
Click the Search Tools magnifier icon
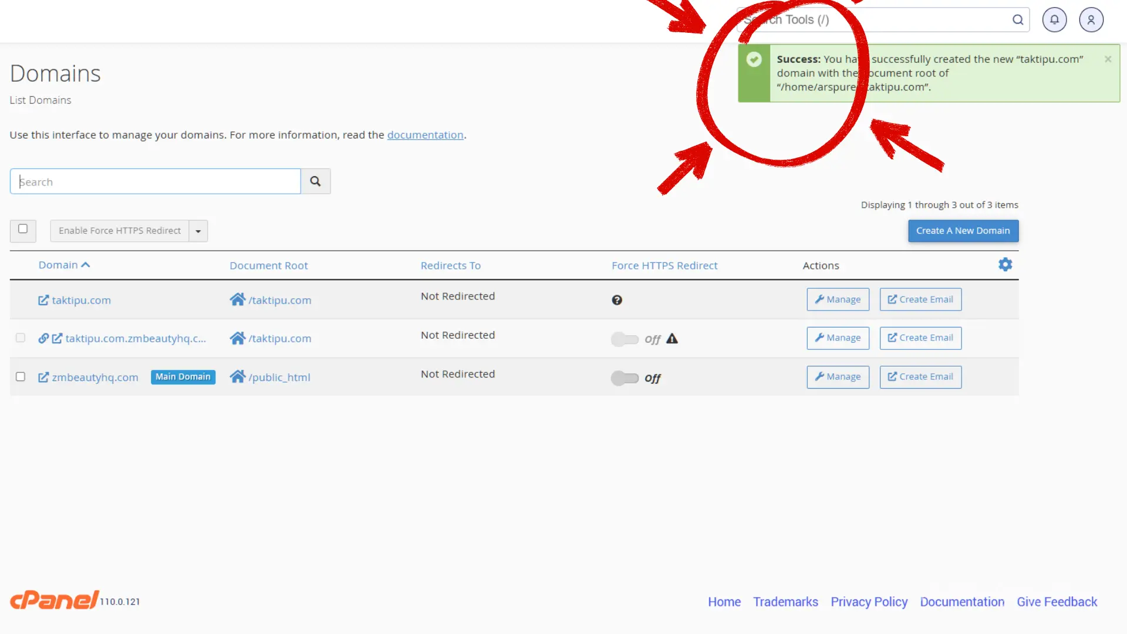point(1018,20)
